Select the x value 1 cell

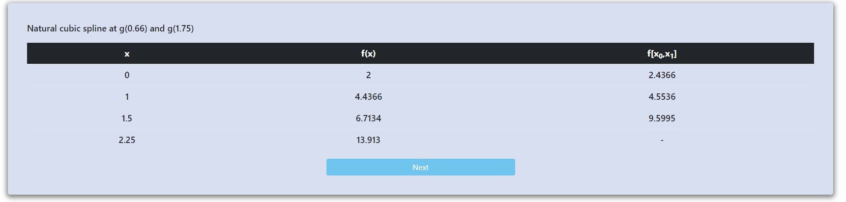(127, 97)
